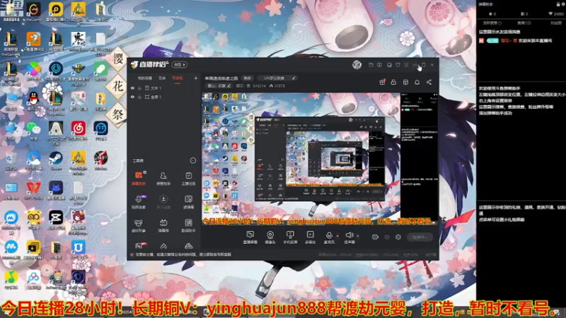The height and width of the screenshot is (318, 566).
Task: Add a phone screen cast source
Action: [290, 237]
